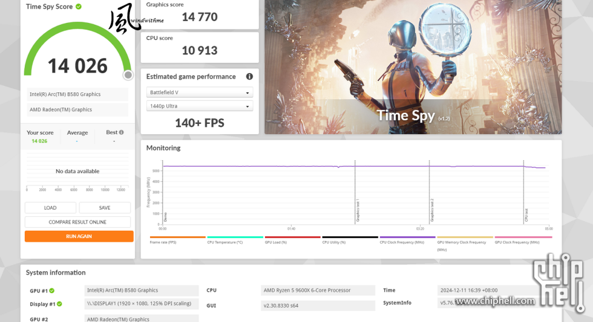593x322 pixels.
Task: Click the SAVE button
Action: coord(105,208)
